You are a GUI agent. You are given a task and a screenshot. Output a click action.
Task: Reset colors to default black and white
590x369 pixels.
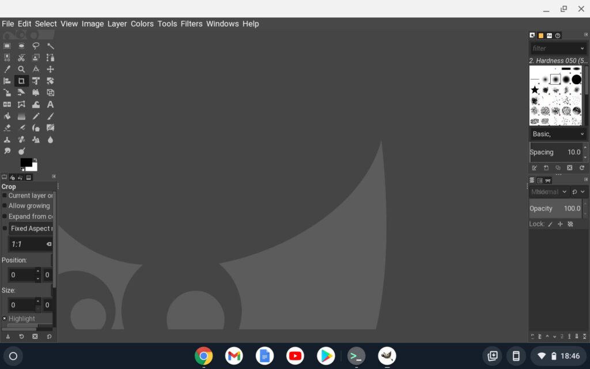click(22, 169)
